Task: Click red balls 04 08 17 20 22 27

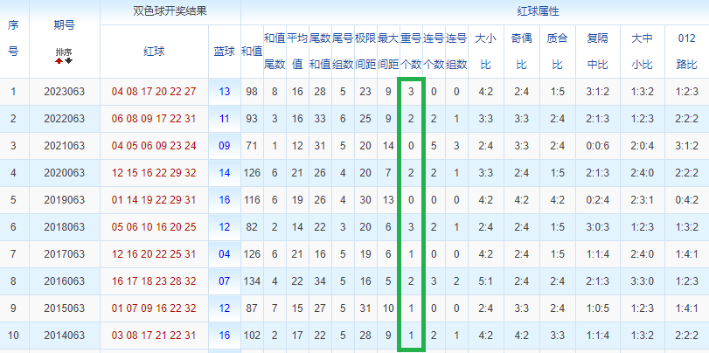Action: point(154,92)
